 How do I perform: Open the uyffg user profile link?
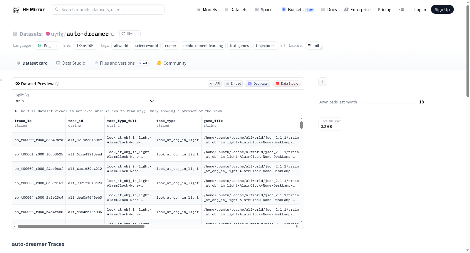[x=57, y=34]
